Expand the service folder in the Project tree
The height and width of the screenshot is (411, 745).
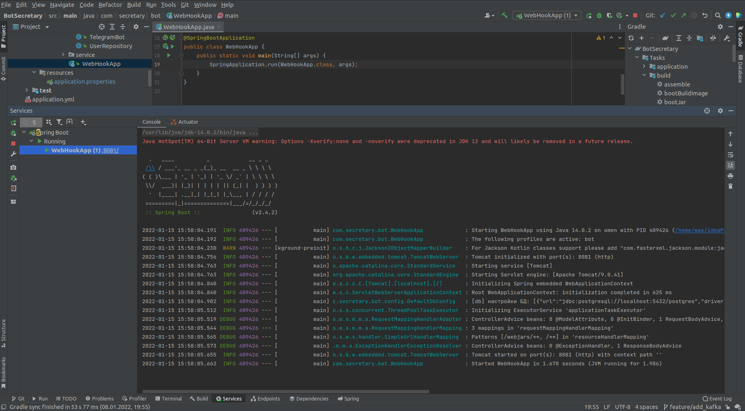pyautogui.click(x=63, y=55)
